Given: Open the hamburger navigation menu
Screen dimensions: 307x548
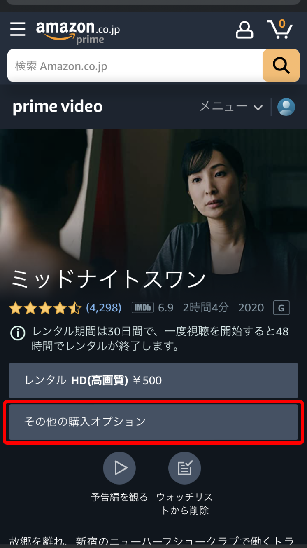Looking at the screenshot, I should (18, 29).
